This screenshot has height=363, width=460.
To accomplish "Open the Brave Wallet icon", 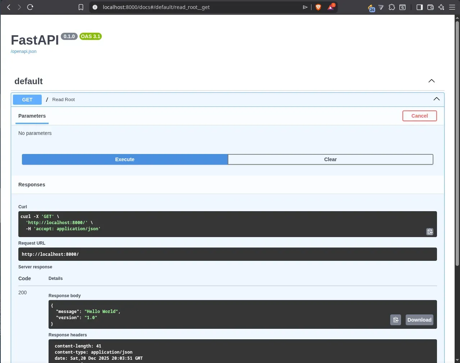I will click(430, 7).
